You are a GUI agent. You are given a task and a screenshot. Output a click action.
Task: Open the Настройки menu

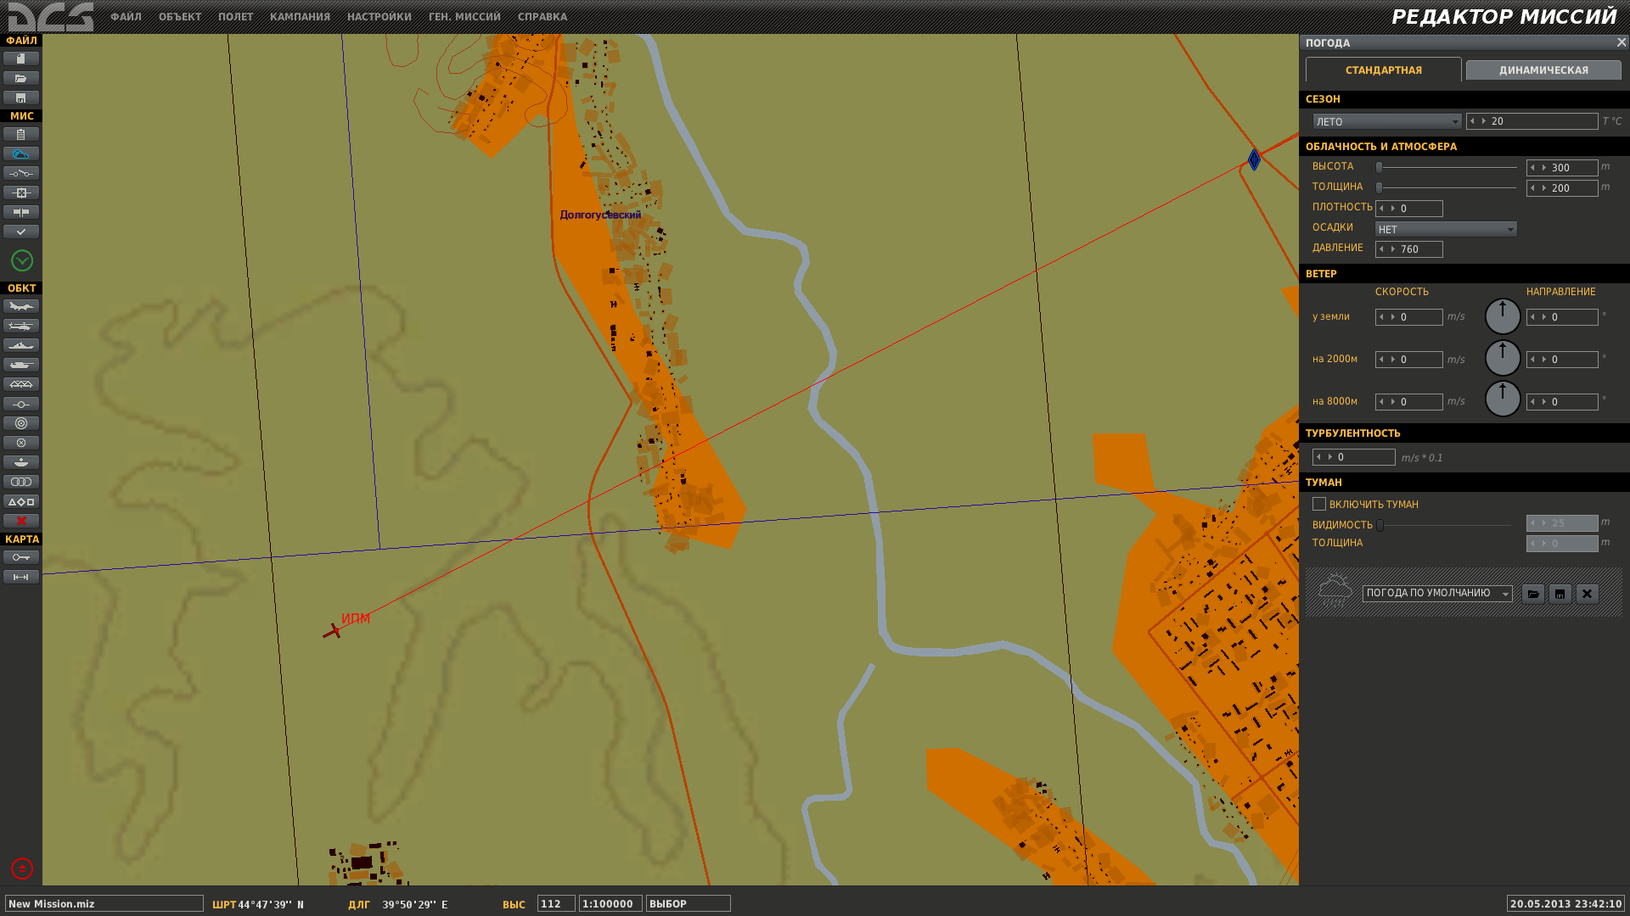(x=379, y=17)
